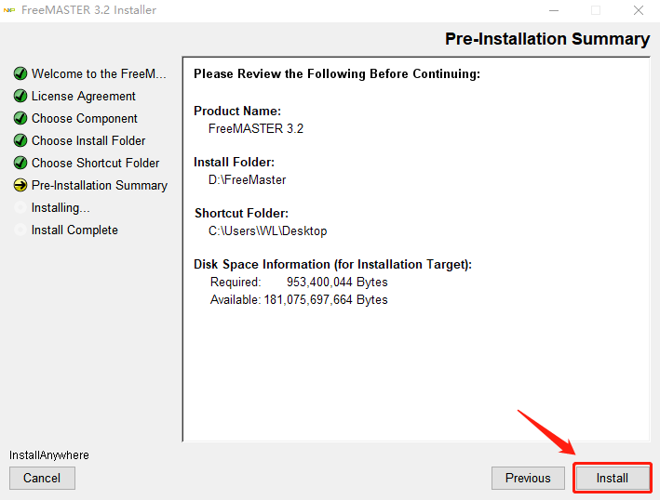The width and height of the screenshot is (660, 500).
Task: Click green checkmark beside Choose Install Folder
Action: (20, 140)
